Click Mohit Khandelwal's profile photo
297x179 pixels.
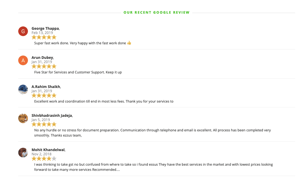23,153
